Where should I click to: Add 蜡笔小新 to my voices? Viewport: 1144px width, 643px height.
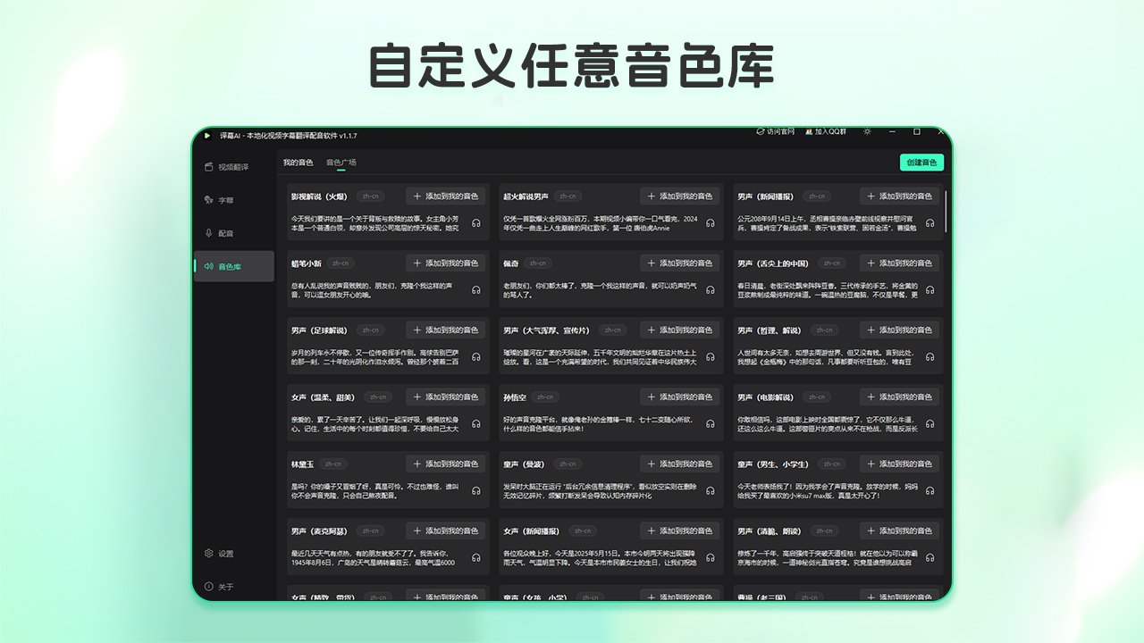(x=445, y=263)
